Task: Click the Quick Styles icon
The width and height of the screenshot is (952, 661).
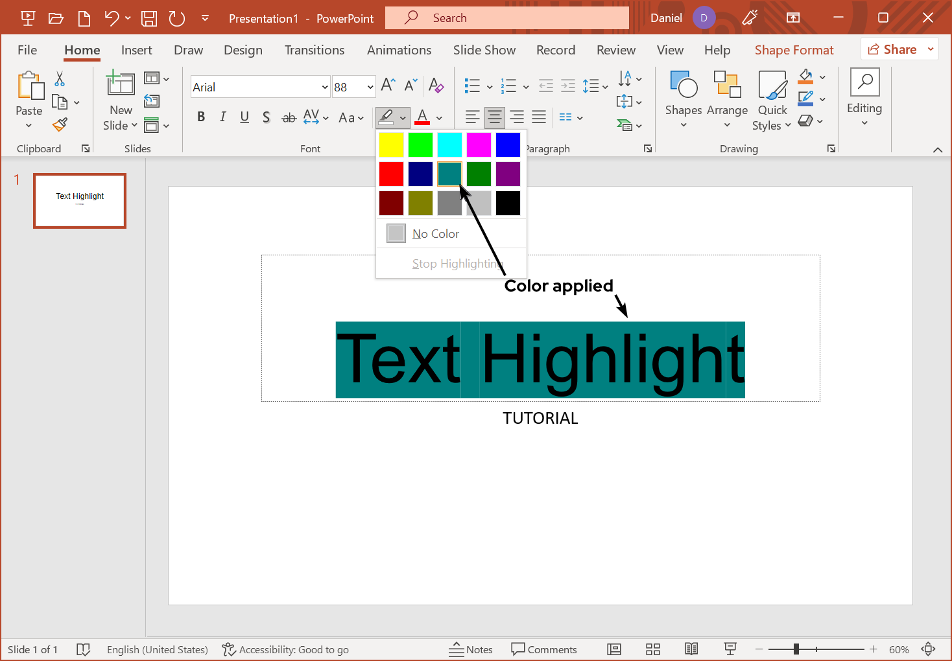Action: [772, 100]
